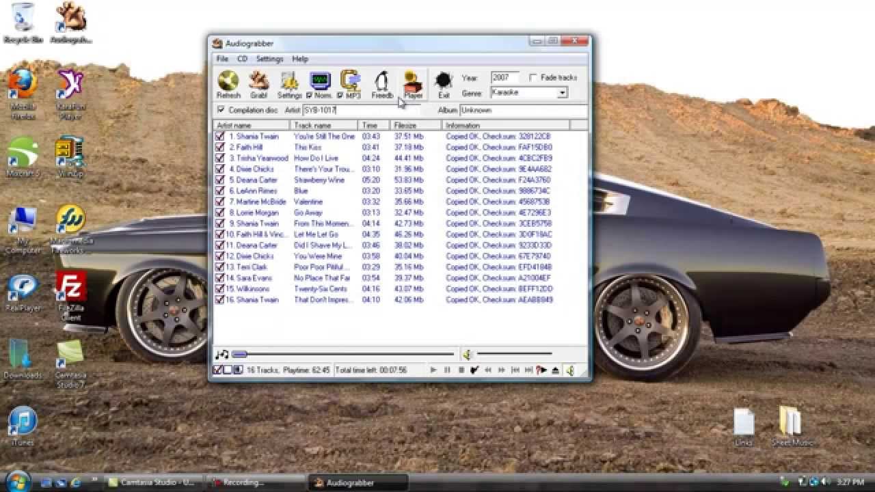This screenshot has height=492, width=875.
Task: Click the next track button
Action: tap(528, 370)
